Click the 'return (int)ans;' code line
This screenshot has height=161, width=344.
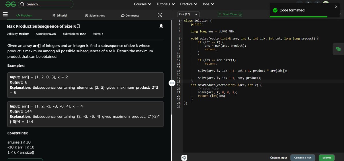(212, 96)
